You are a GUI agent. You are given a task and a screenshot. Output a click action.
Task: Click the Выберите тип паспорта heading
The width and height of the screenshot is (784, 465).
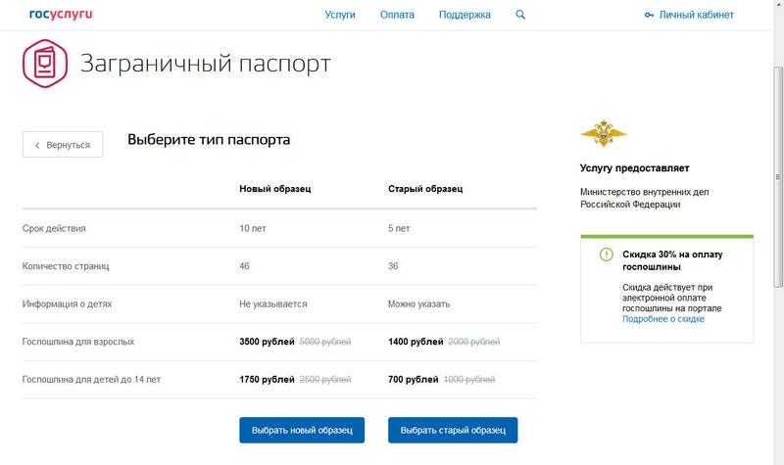click(x=209, y=140)
